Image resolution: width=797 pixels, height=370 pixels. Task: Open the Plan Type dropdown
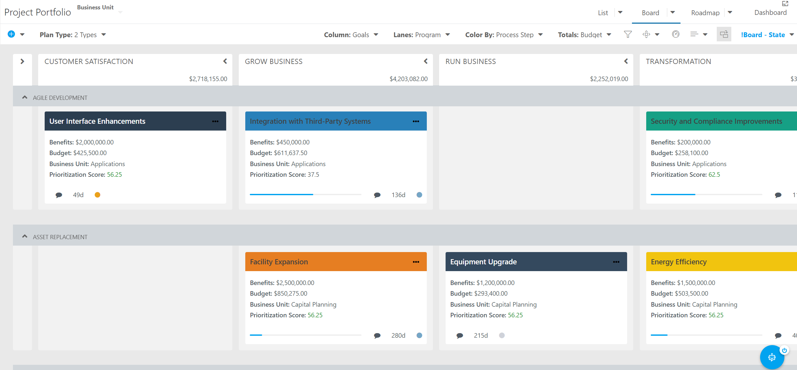click(73, 35)
